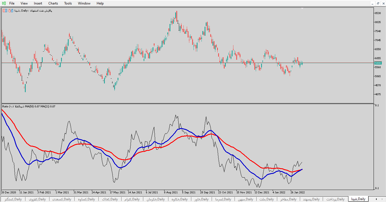Select the کساوه Daily chart tab
The width and height of the screenshot is (386, 208).
click(x=86, y=199)
